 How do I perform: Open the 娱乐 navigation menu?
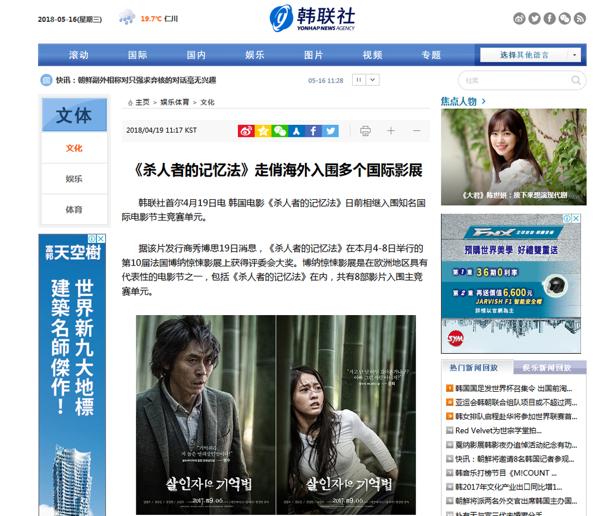255,55
